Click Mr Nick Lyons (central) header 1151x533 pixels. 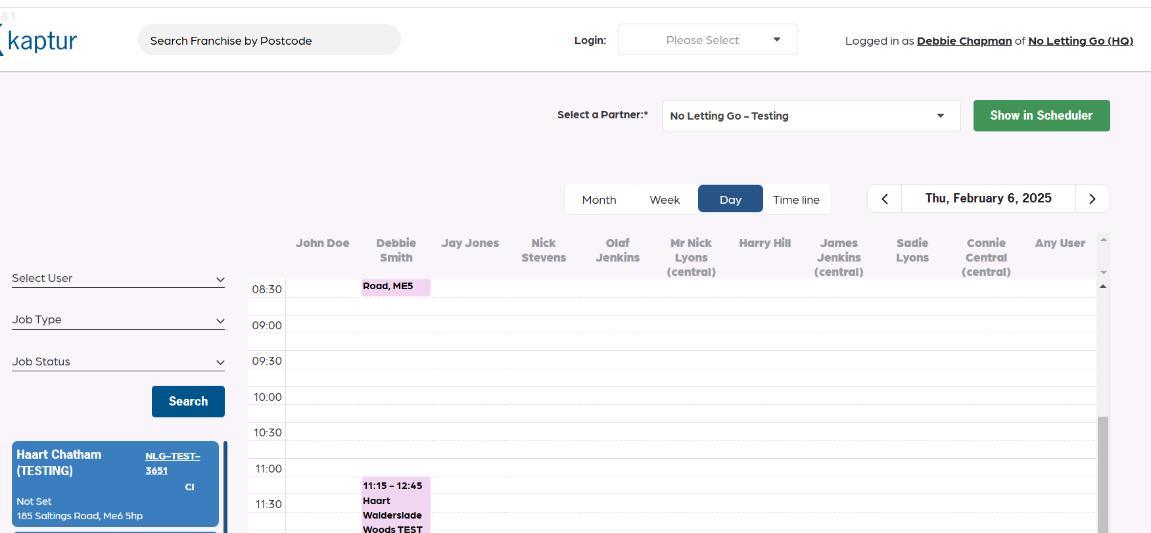[691, 258]
